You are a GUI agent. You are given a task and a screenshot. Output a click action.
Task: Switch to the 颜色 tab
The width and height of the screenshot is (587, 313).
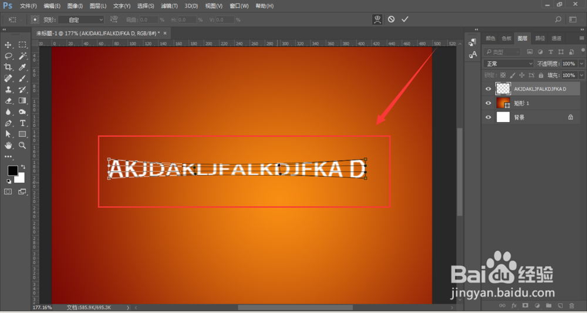(x=490, y=38)
